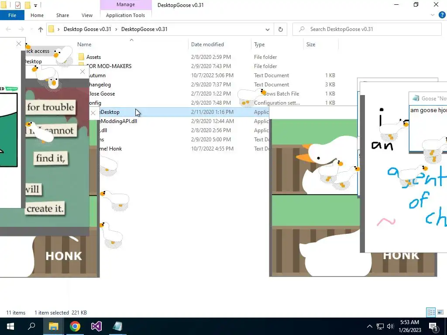Click the Goose Notepad window title bar
The height and width of the screenshot is (335, 447).
pyautogui.click(x=428, y=99)
